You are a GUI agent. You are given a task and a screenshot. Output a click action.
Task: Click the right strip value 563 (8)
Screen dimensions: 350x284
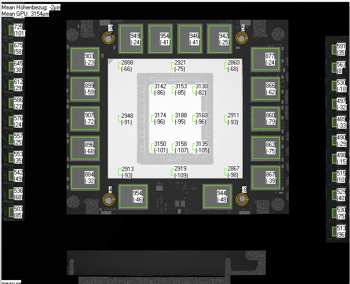[341, 68]
